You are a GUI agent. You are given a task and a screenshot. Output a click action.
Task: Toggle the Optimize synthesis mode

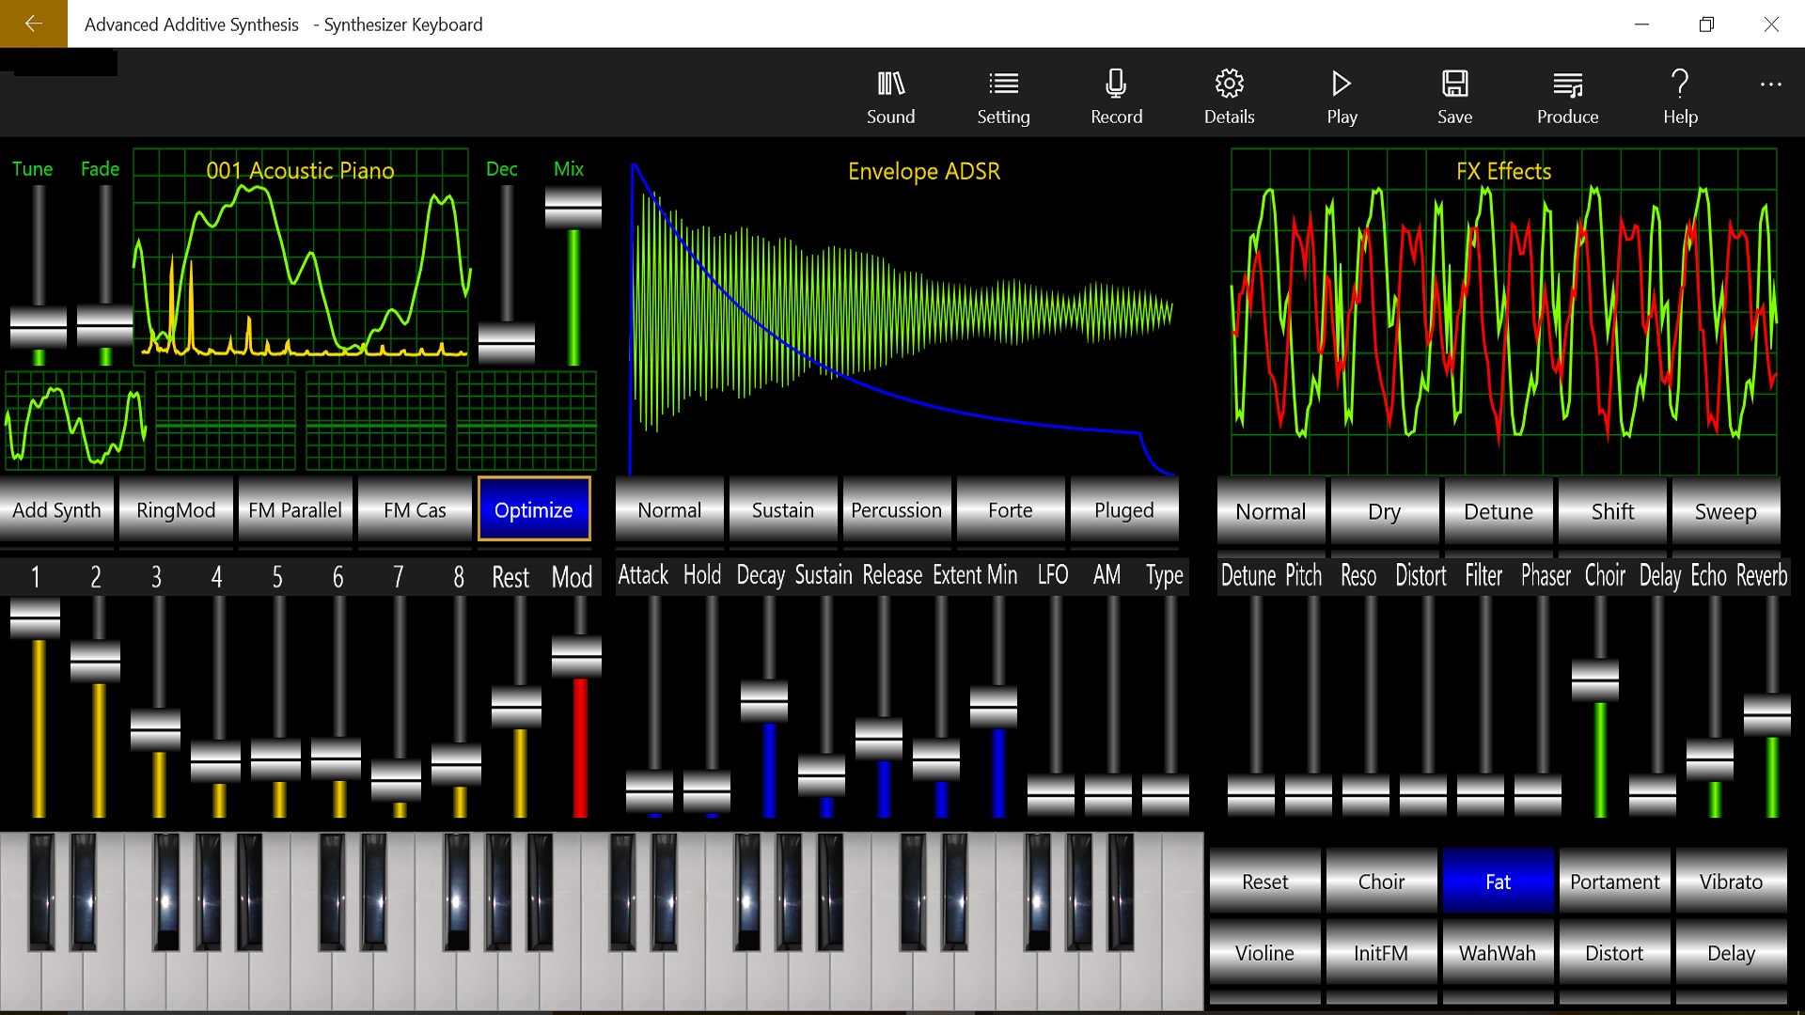click(534, 509)
